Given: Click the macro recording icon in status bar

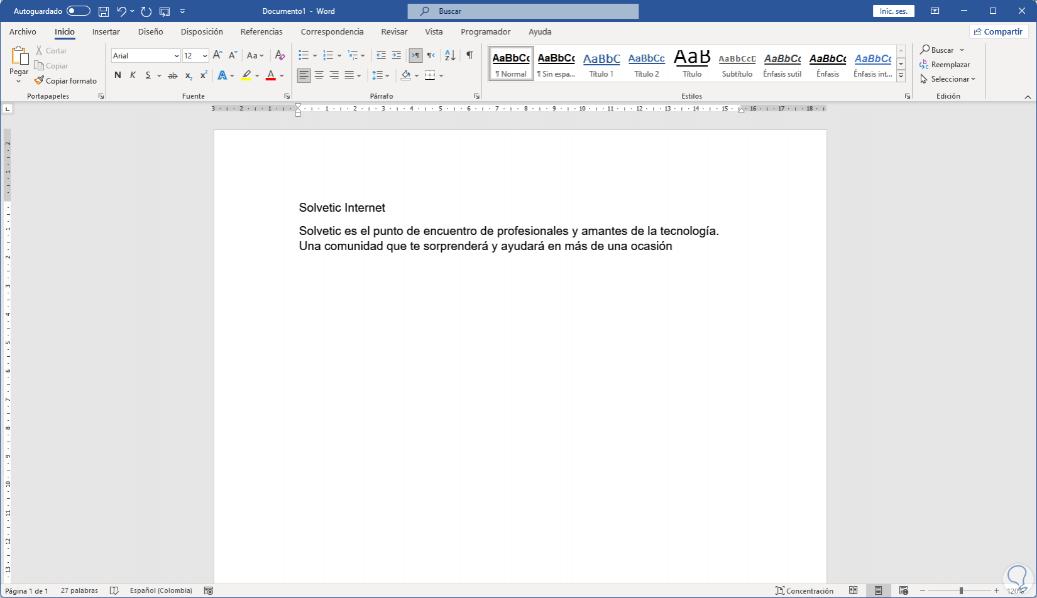Looking at the screenshot, I should coord(209,590).
